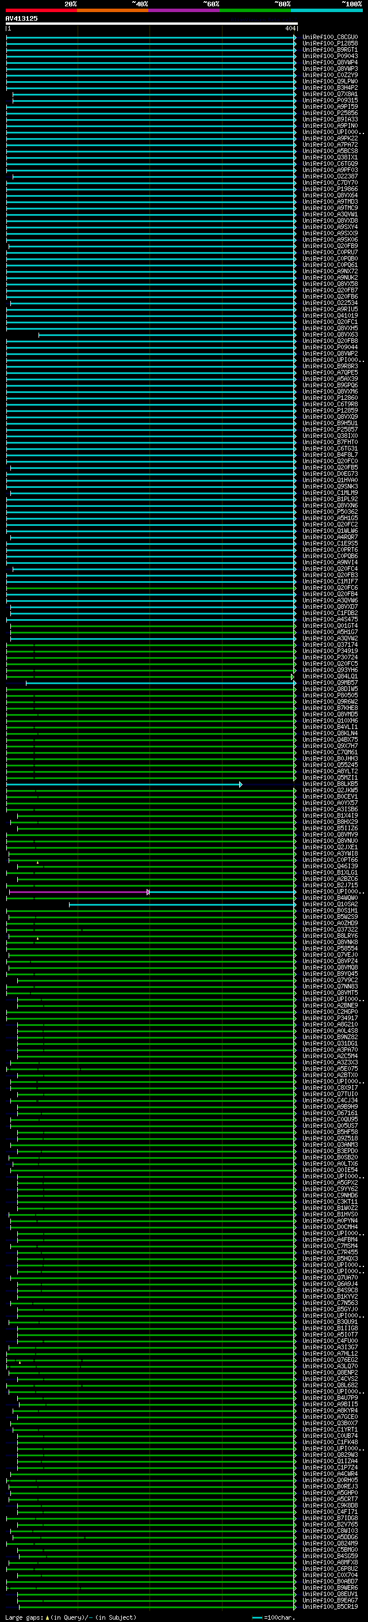Image resolution: width=368 pixels, height=1622 pixels.
Task: Open the UniRef100_P34919 entry
Action: coord(329,651)
